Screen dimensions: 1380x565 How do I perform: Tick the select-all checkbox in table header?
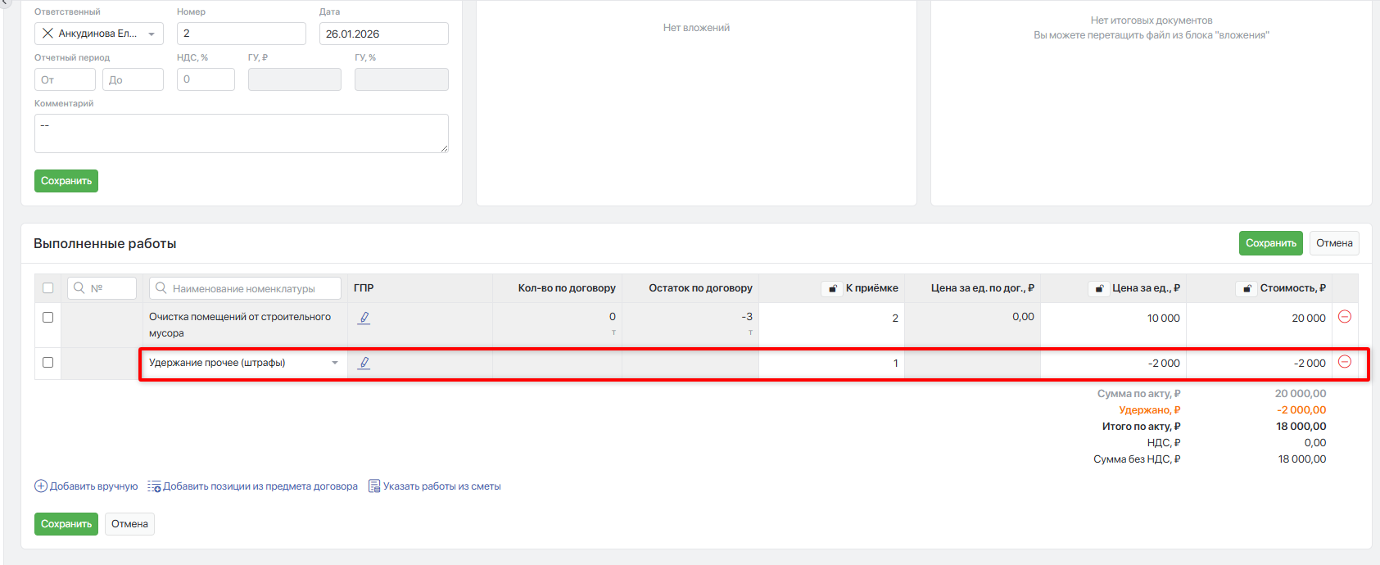click(x=48, y=288)
